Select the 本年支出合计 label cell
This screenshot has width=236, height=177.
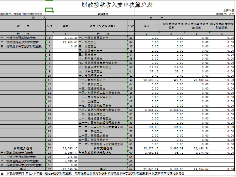102,148
